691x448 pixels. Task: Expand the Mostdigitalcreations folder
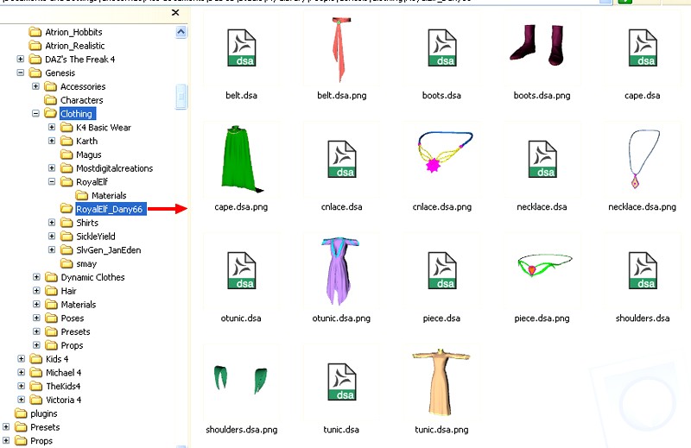(52, 167)
